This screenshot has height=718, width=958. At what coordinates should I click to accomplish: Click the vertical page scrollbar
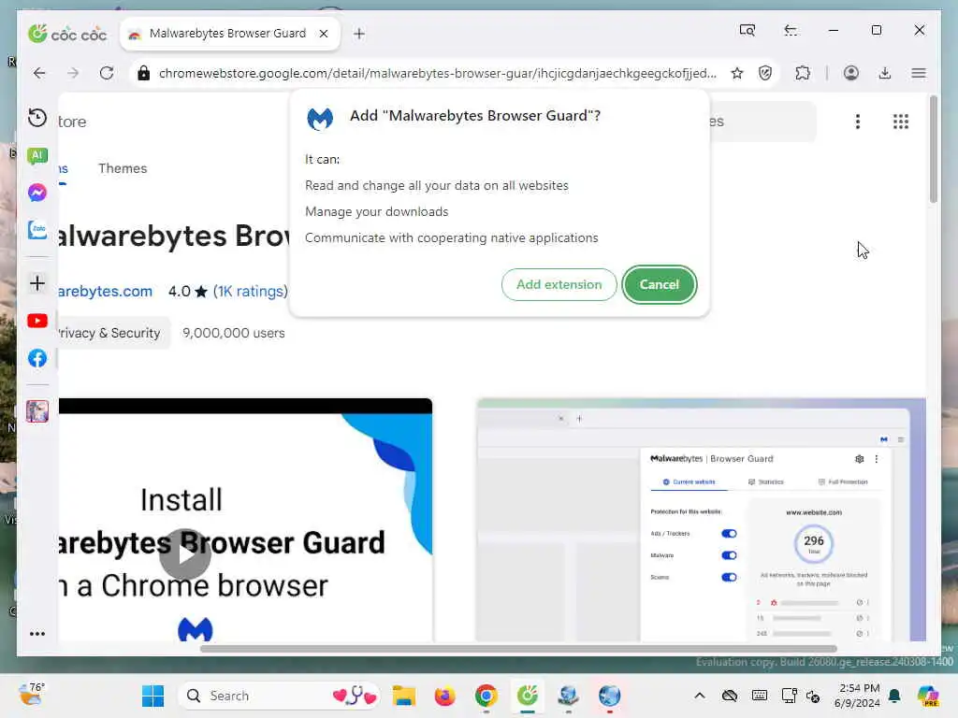click(933, 149)
